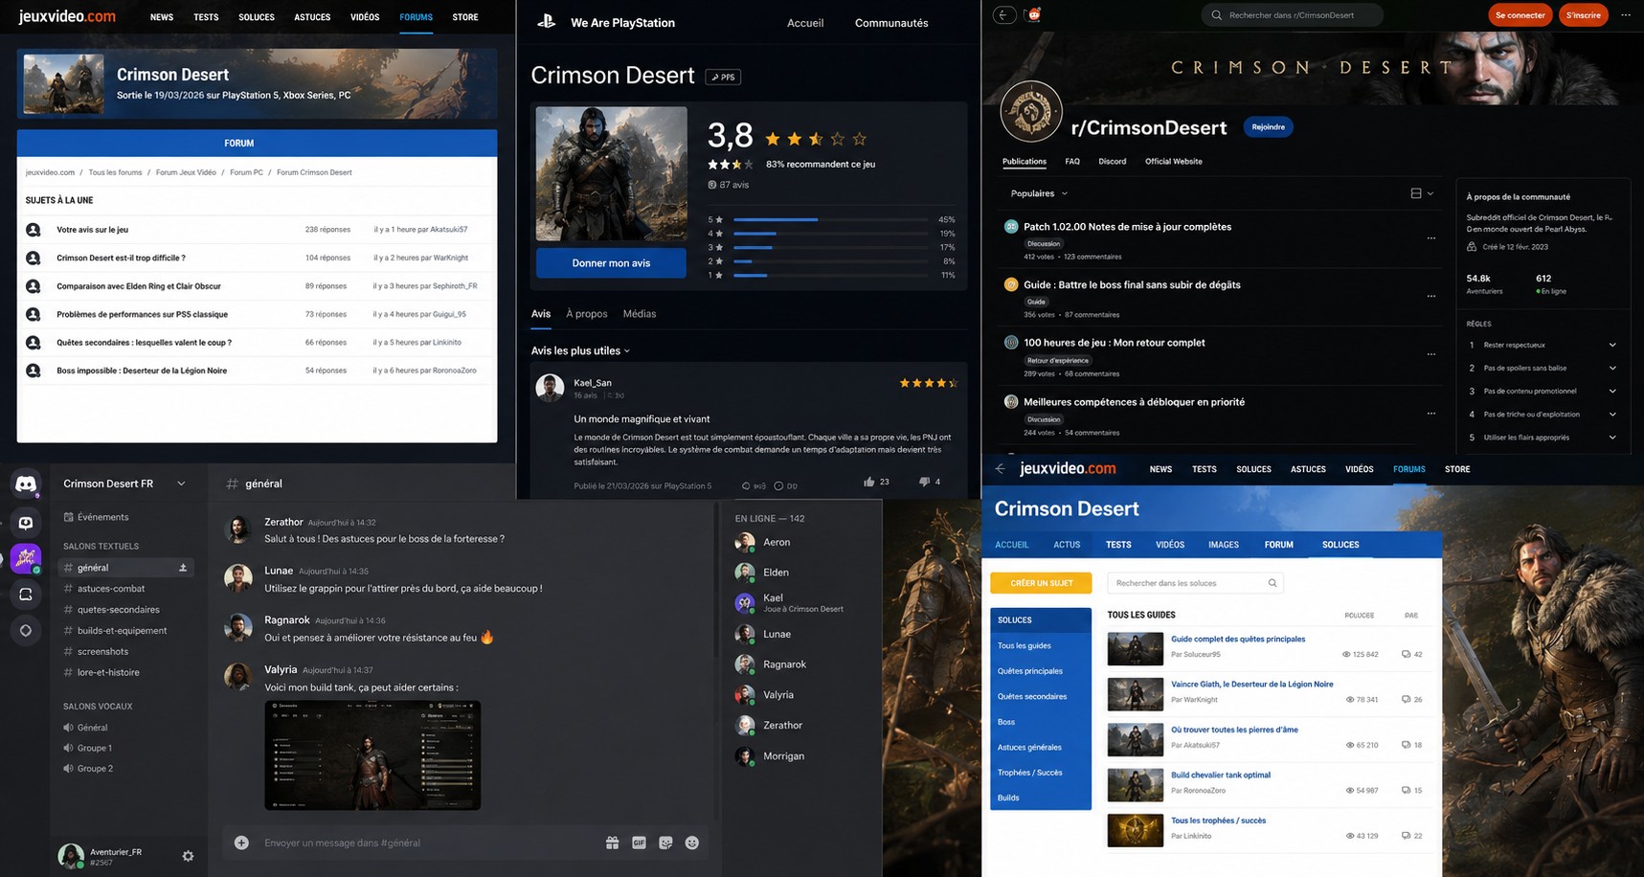Expand rule 1 Rester respectueux
The width and height of the screenshot is (1644, 877).
[x=1612, y=345]
